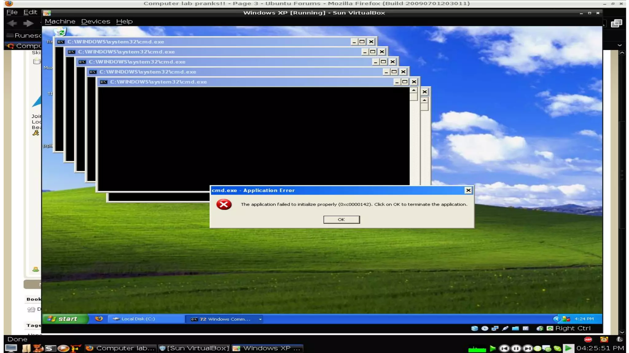Image resolution: width=629 pixels, height=353 pixels.
Task: Click the USB devices status icon
Action: (x=505, y=328)
